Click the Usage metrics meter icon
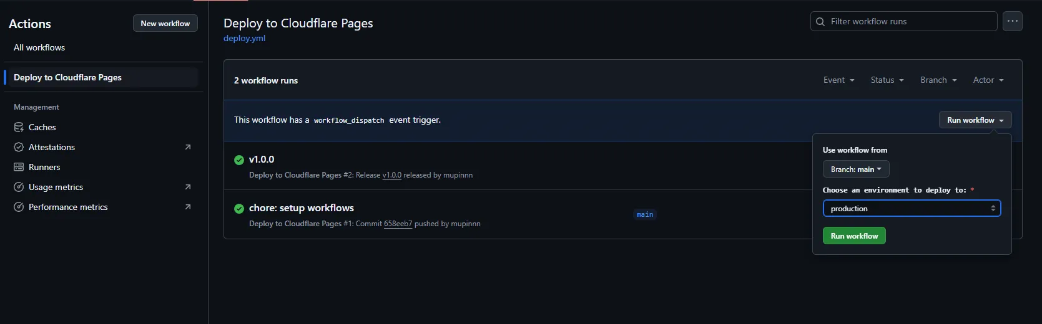This screenshot has height=324, width=1042. (x=19, y=187)
